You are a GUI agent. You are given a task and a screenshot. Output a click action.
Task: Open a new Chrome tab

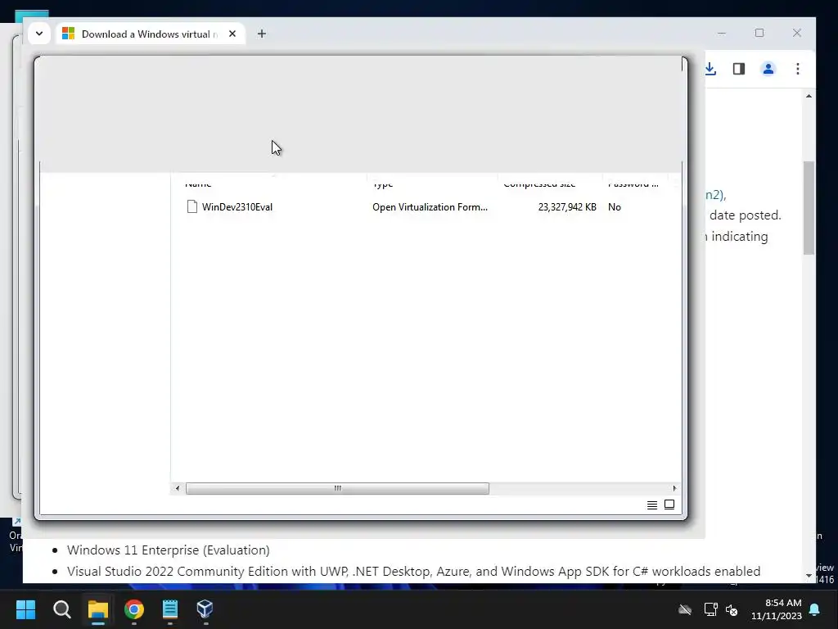coord(261,34)
